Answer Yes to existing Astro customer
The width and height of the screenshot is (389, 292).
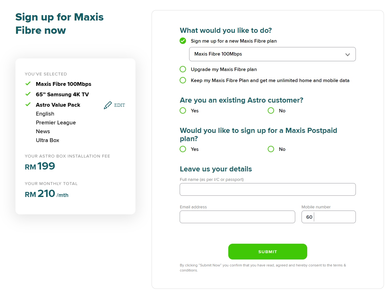[x=183, y=110]
